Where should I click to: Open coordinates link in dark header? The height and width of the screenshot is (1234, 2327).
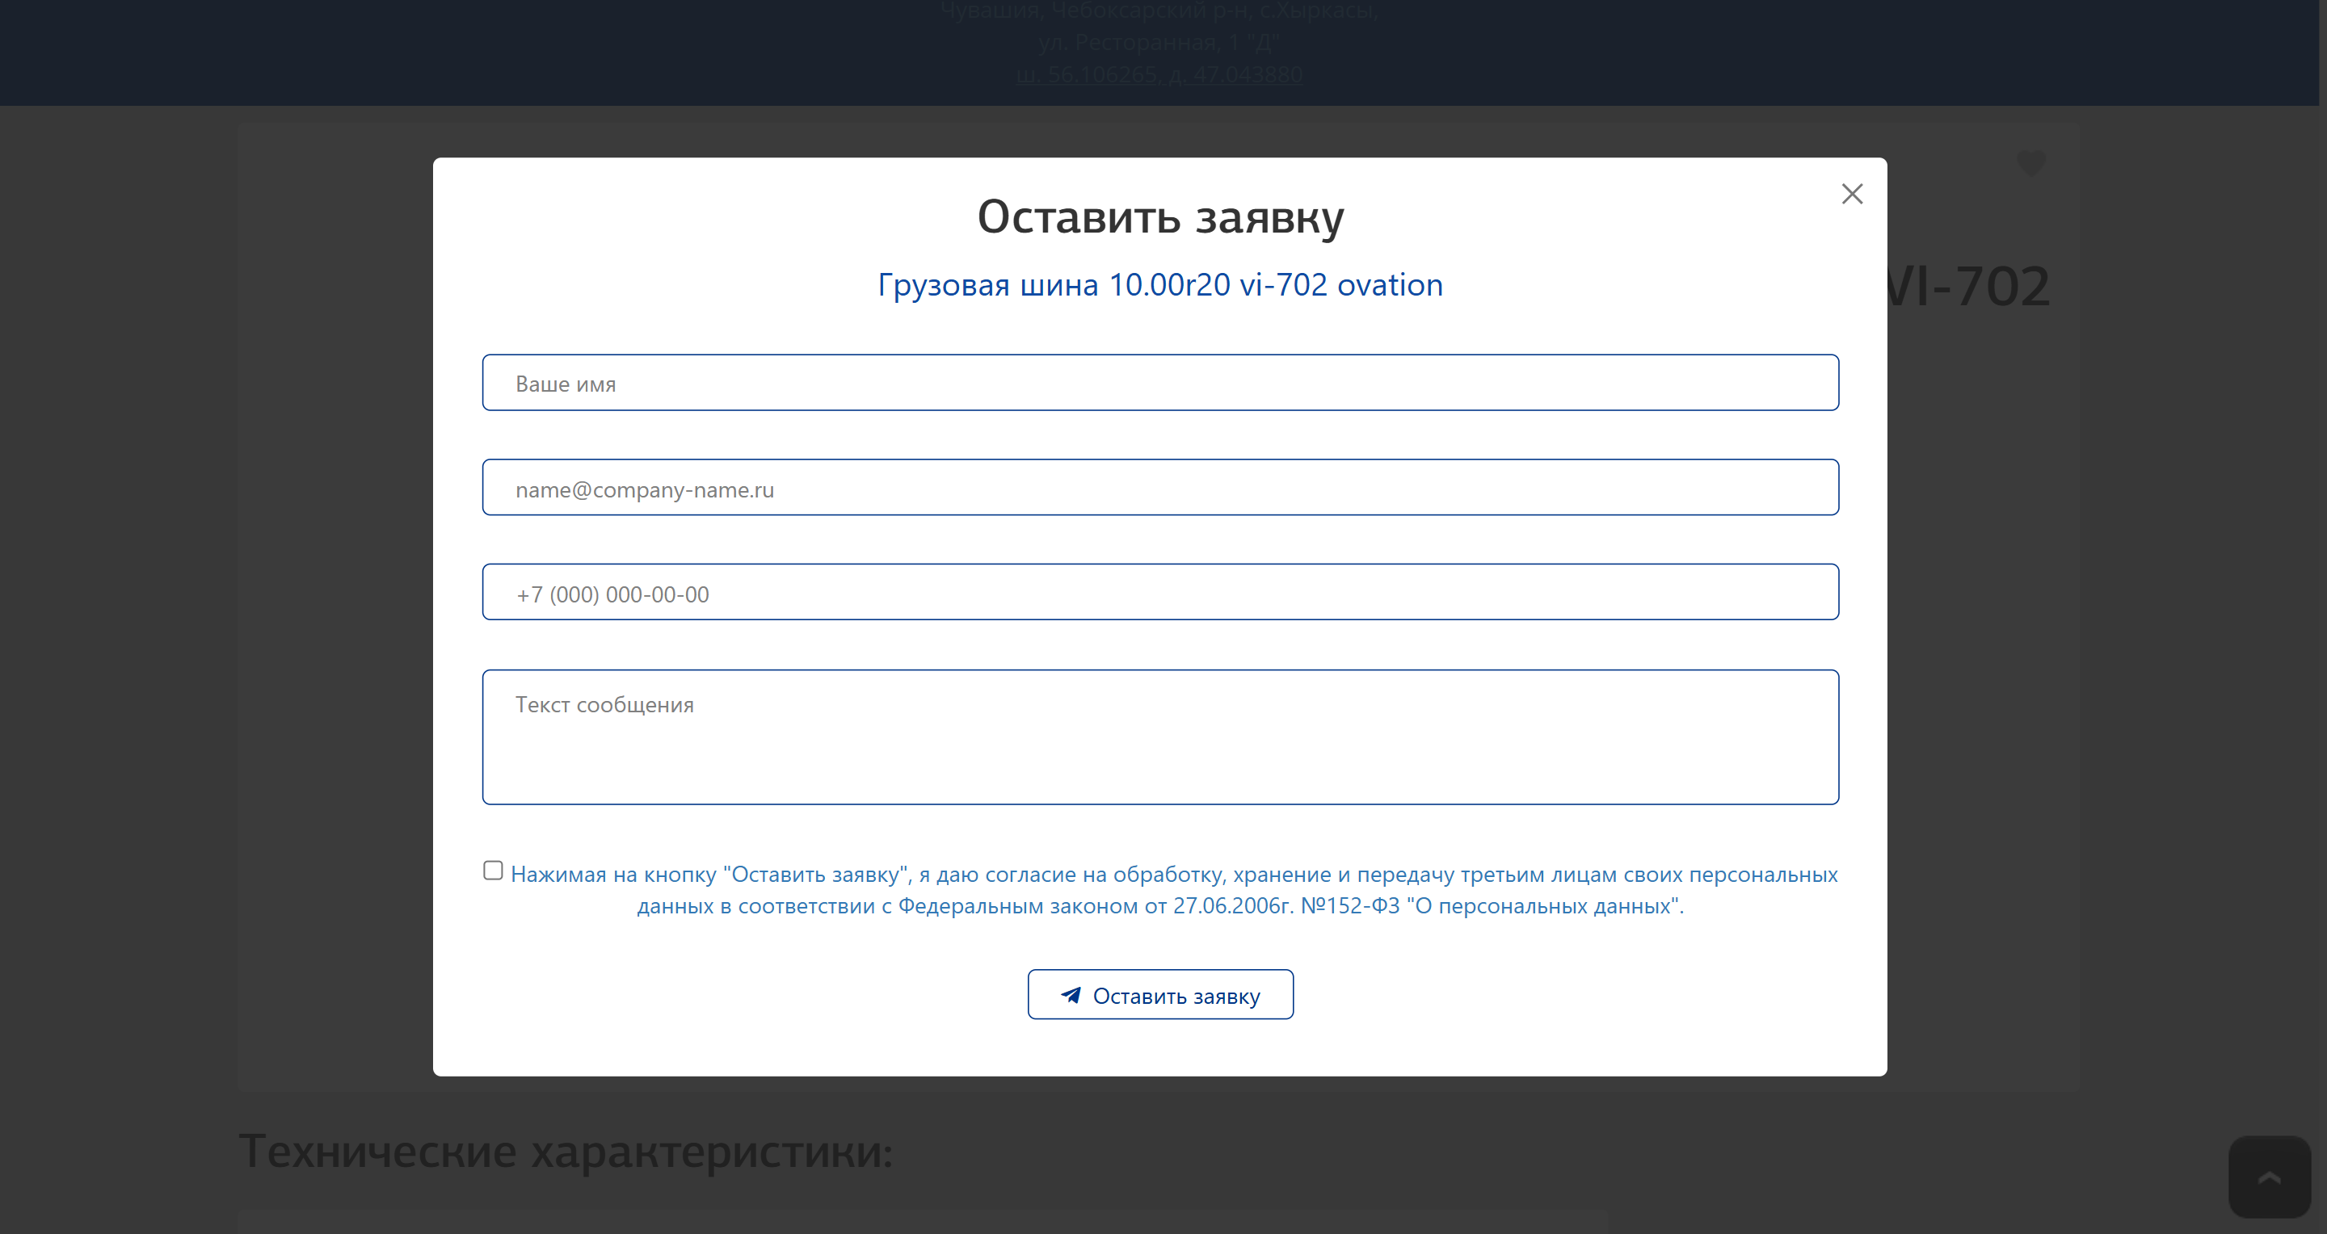[x=1159, y=74]
